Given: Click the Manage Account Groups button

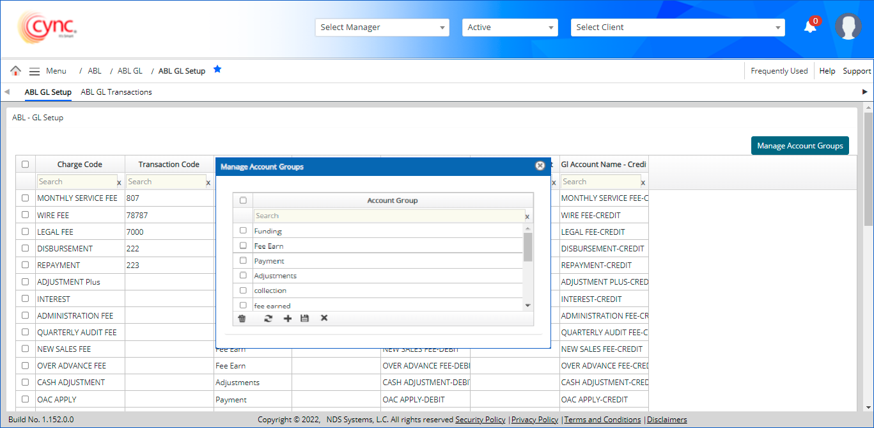Looking at the screenshot, I should [800, 146].
